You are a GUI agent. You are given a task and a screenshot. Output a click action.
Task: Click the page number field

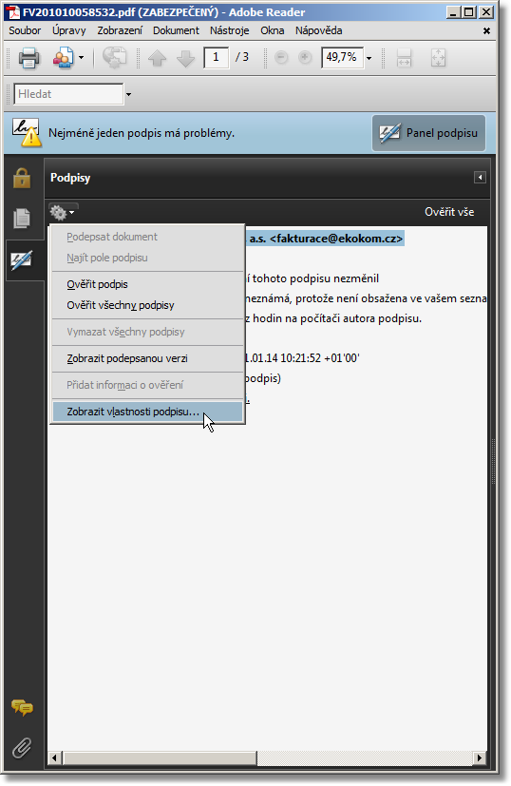216,58
